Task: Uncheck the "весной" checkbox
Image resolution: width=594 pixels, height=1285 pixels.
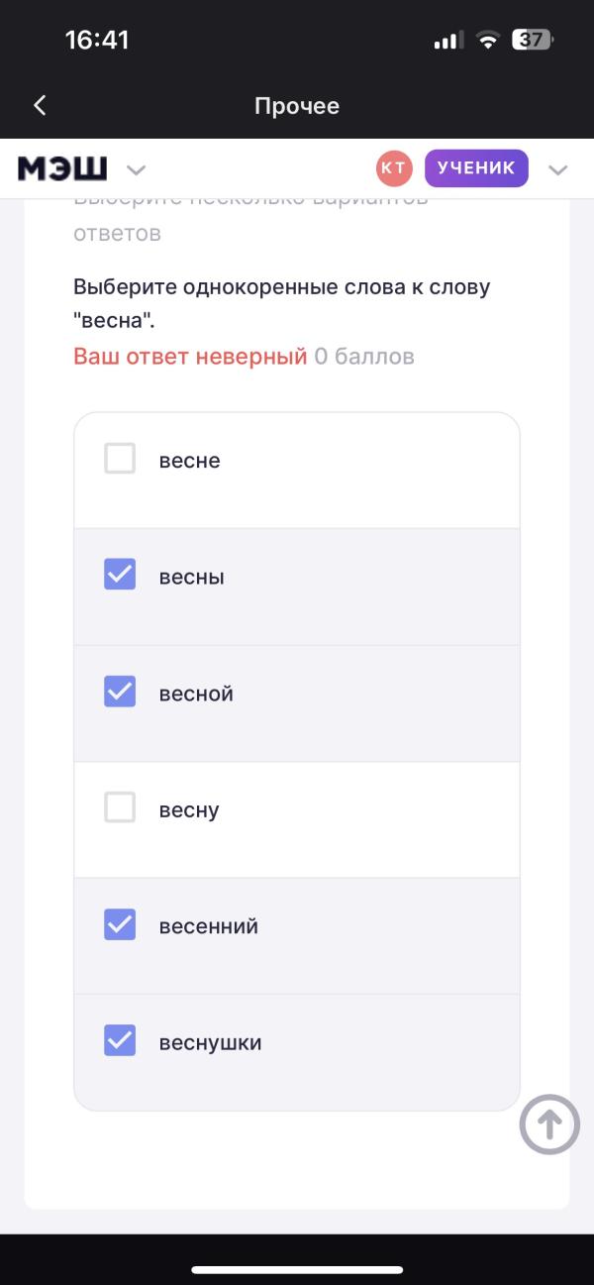Action: tap(120, 692)
